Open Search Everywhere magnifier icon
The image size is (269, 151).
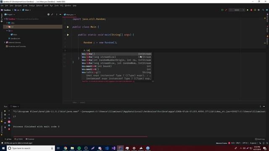point(263,10)
